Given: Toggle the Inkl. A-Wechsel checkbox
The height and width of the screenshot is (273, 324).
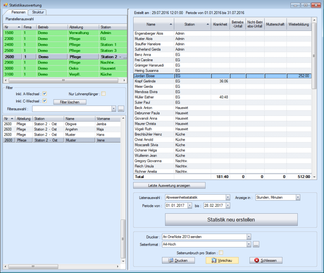Looking at the screenshot, I should [x=45, y=94].
